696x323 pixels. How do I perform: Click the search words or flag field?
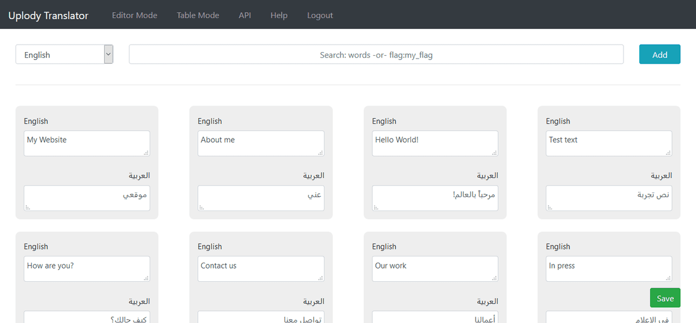pyautogui.click(x=376, y=55)
